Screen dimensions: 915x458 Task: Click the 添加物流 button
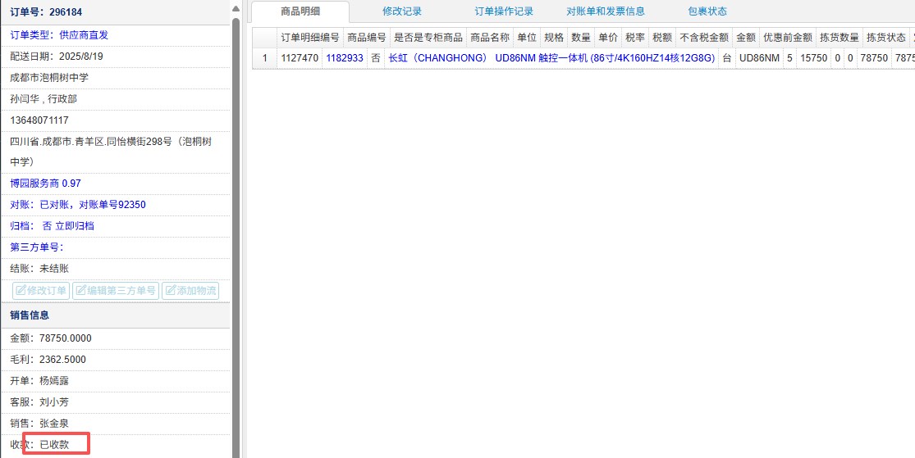coord(190,291)
